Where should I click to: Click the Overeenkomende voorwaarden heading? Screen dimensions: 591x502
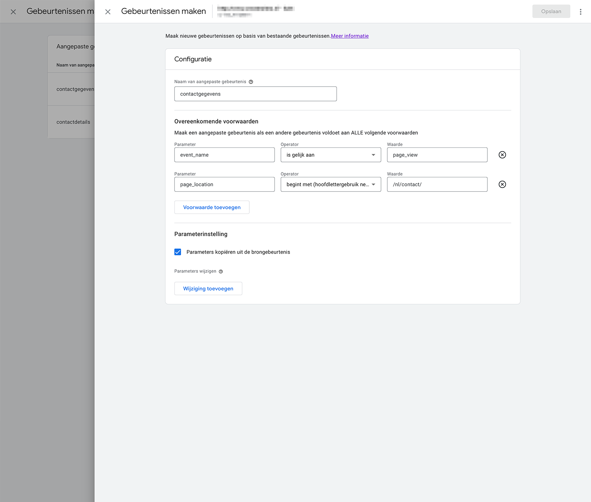216,122
